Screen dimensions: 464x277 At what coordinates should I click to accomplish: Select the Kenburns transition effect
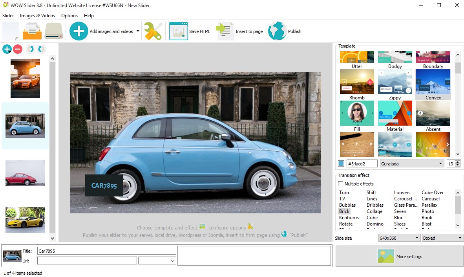349,218
